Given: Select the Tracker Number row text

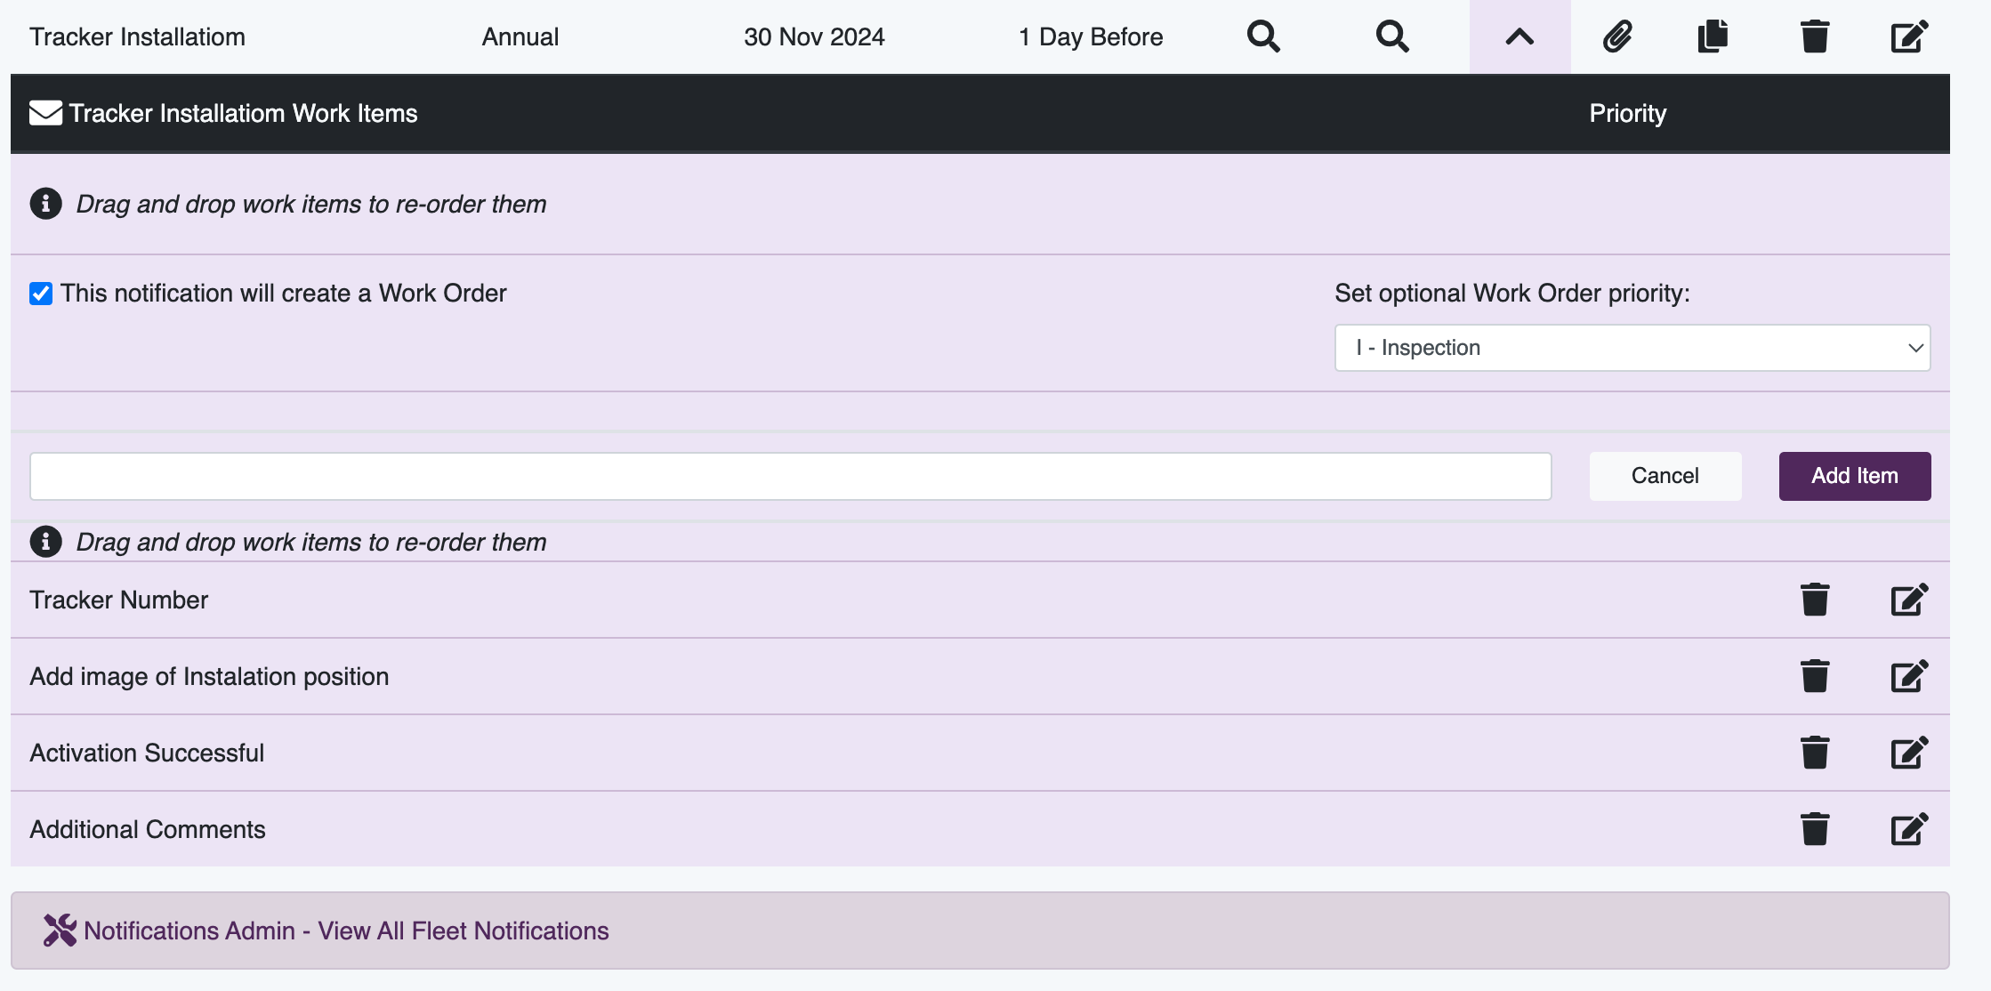Looking at the screenshot, I should pos(119,600).
